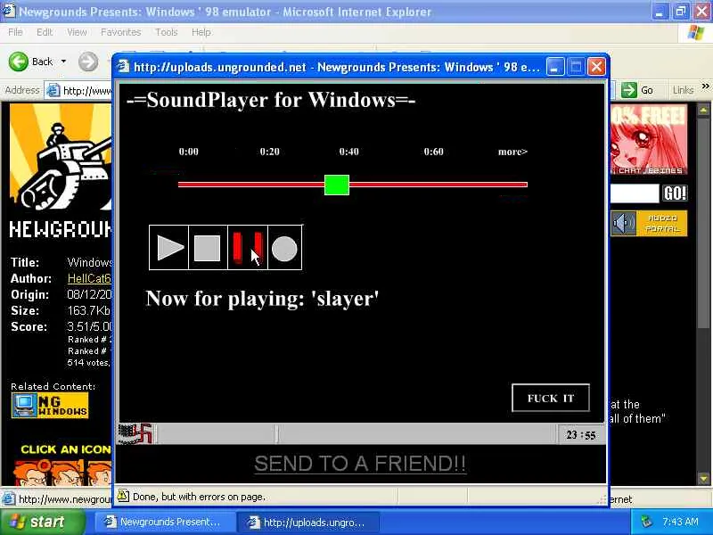Click the 0:60 time marker
The width and height of the screenshot is (713, 535).
(433, 152)
